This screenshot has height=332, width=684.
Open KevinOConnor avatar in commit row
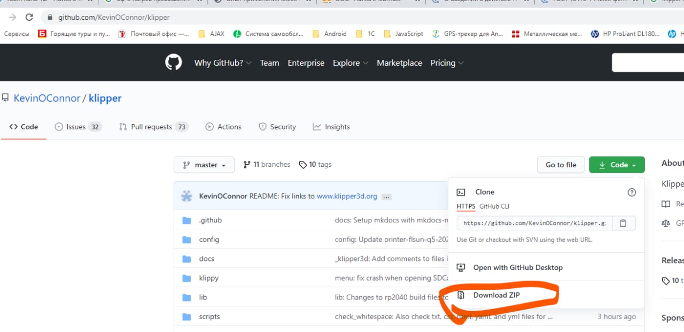[x=186, y=196]
